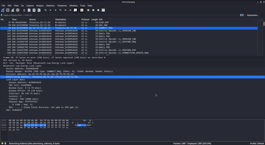The width and height of the screenshot is (265, 145).
Task: Expand the Channel Map node
Action: click(7, 102)
